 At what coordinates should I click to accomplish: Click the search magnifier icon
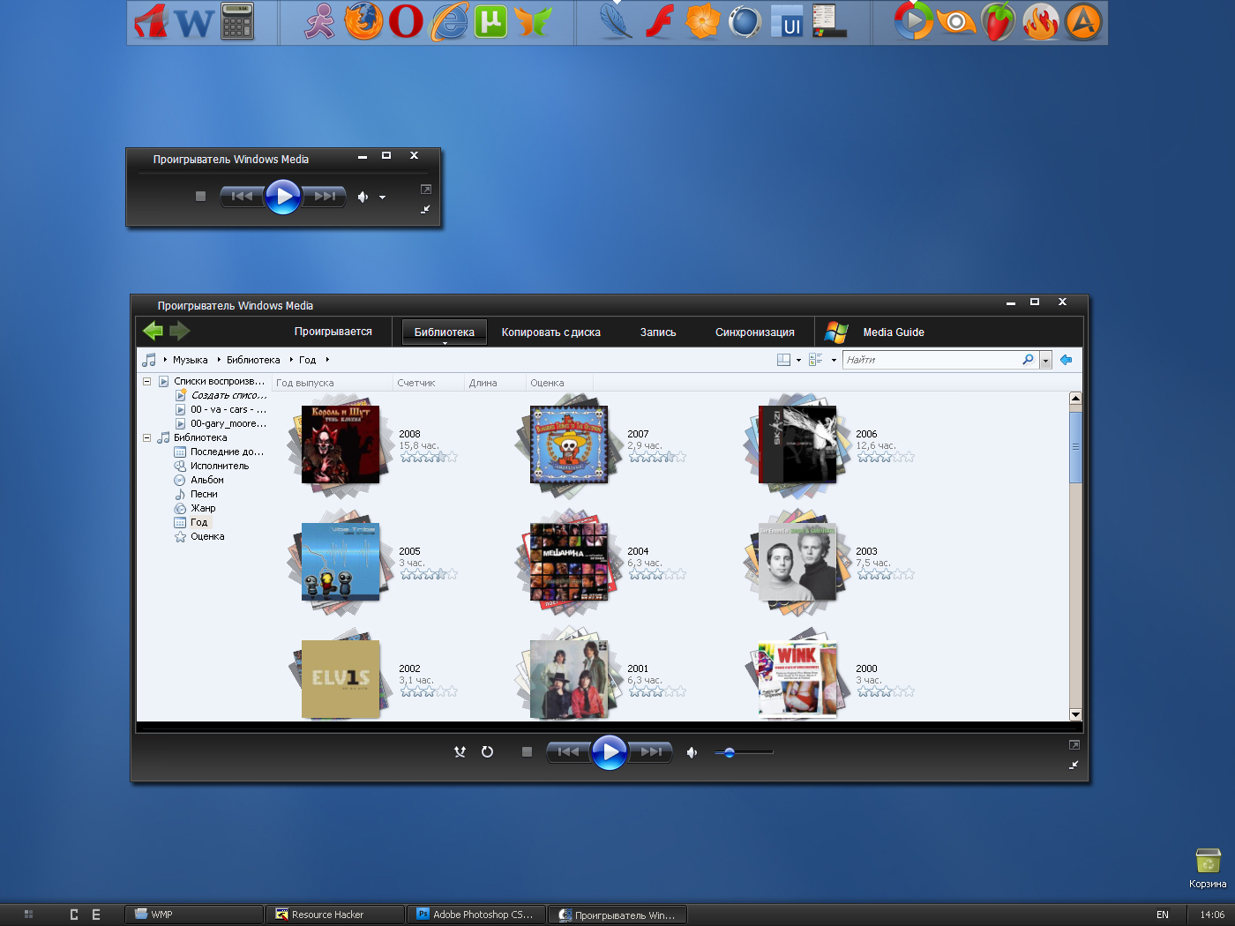[x=1028, y=360]
